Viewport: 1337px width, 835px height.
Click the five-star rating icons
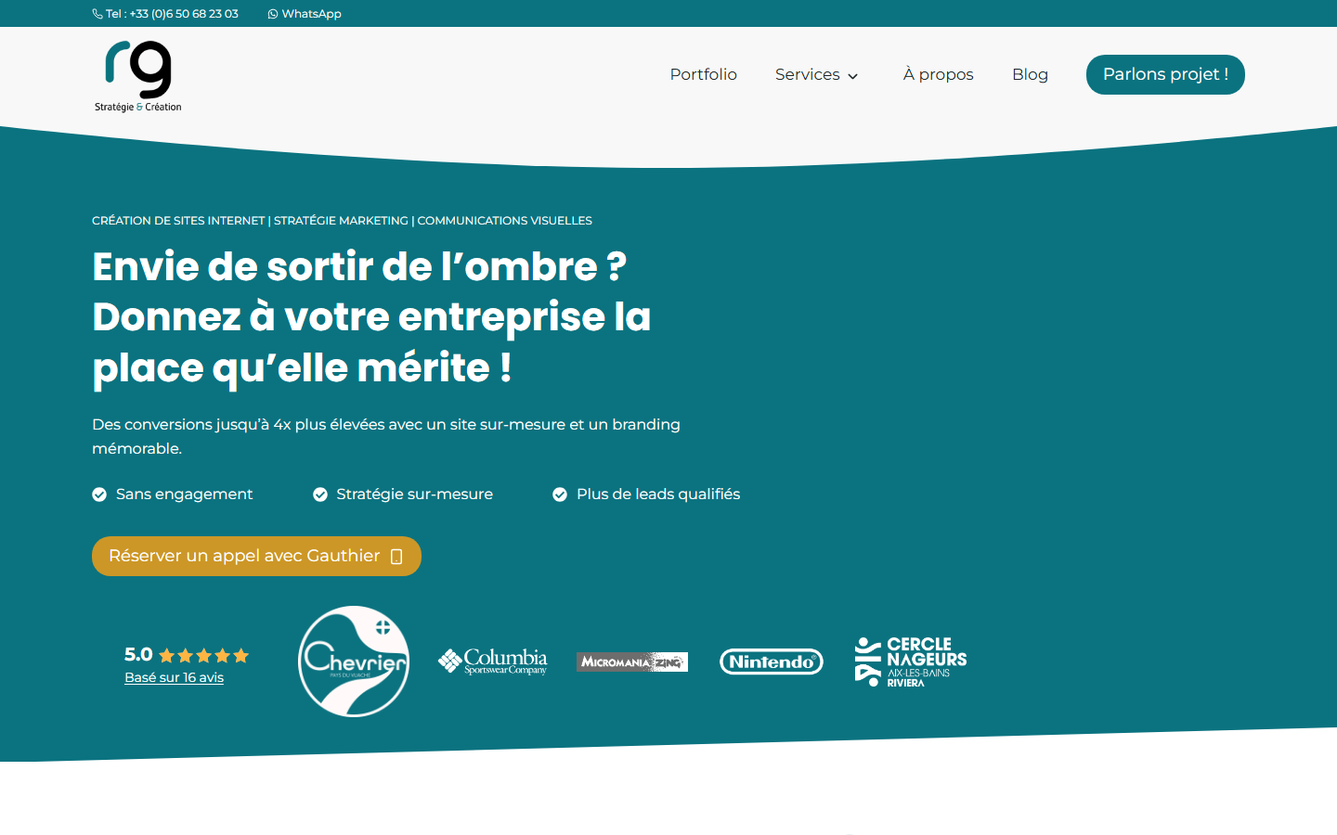click(x=204, y=655)
